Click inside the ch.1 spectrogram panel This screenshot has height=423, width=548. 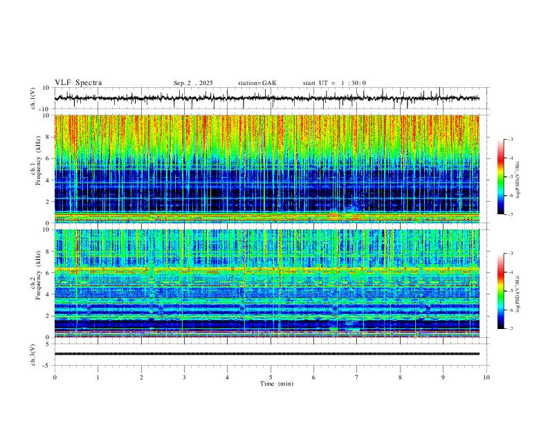(x=266, y=169)
